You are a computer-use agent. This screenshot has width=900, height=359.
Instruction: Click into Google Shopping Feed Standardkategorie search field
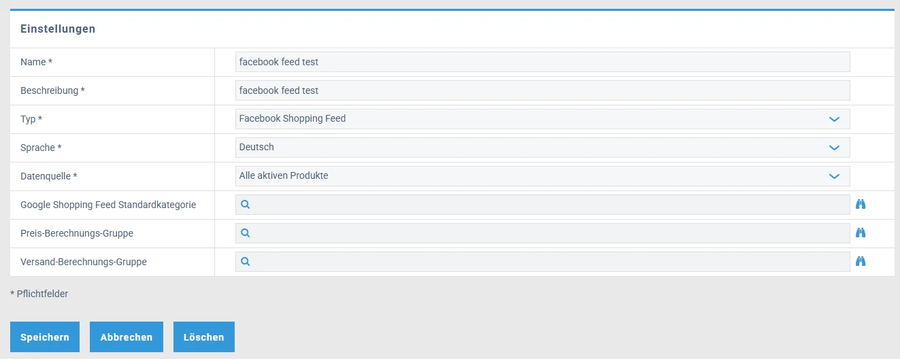pyautogui.click(x=542, y=205)
